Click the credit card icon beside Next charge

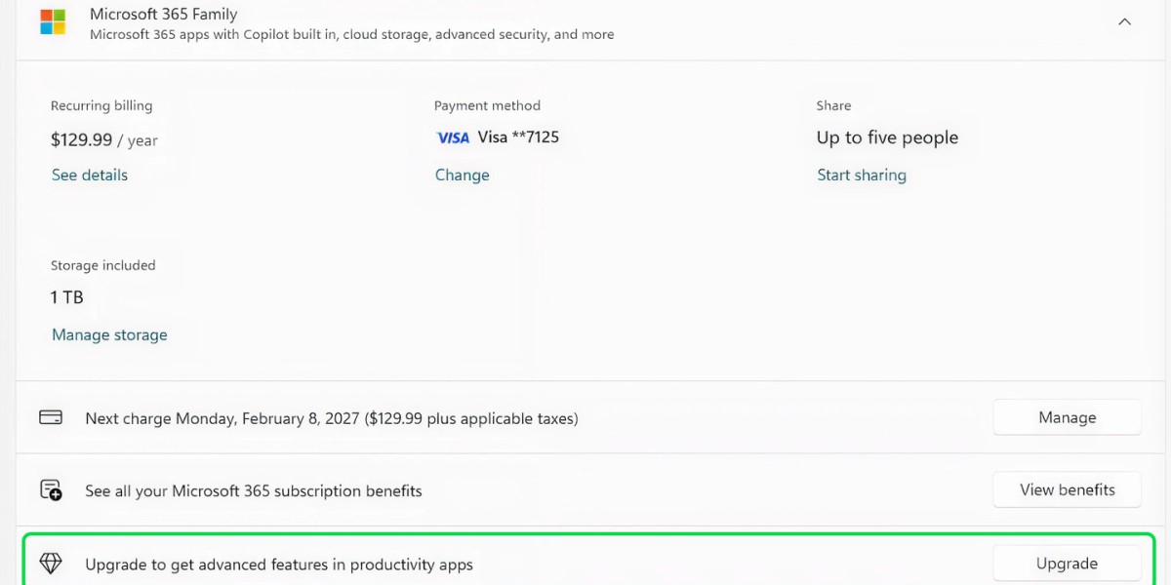[x=51, y=417]
